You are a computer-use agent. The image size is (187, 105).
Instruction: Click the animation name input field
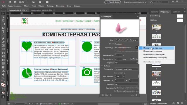(126, 40)
